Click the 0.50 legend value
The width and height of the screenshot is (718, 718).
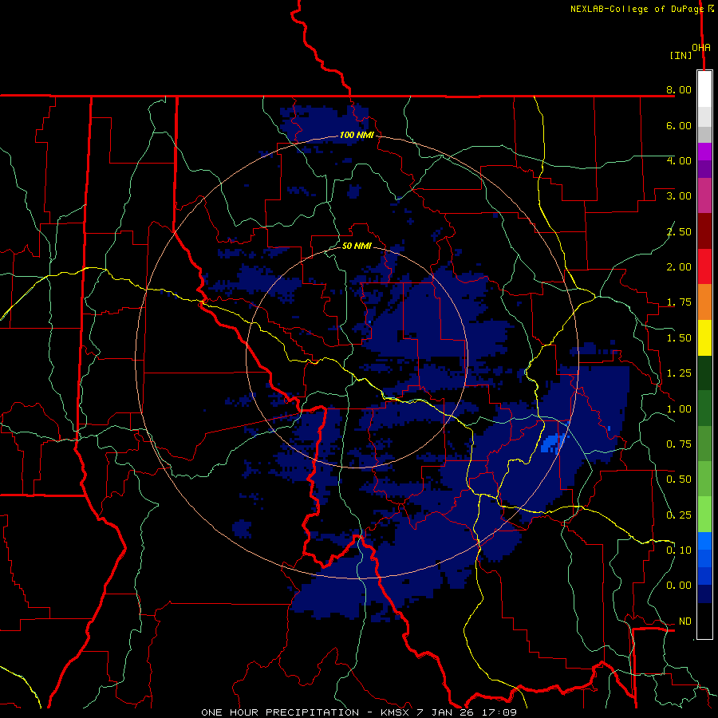pos(679,479)
